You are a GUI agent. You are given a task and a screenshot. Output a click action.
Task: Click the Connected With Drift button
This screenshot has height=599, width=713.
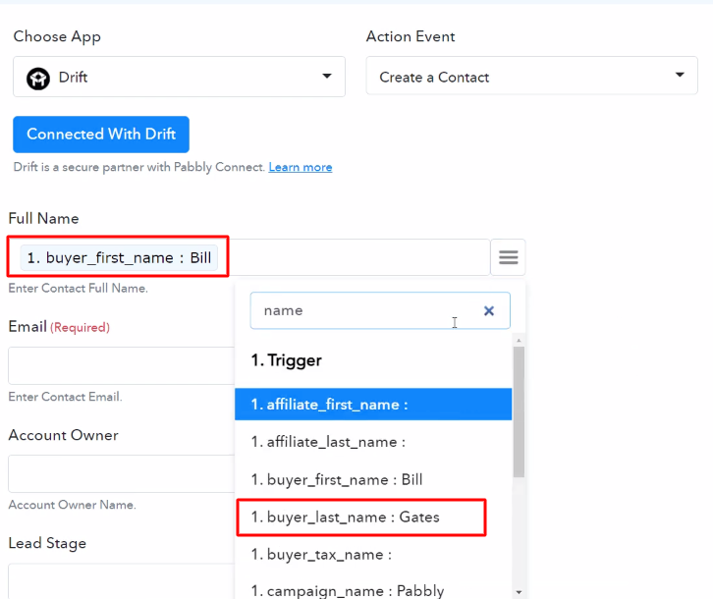(x=101, y=135)
